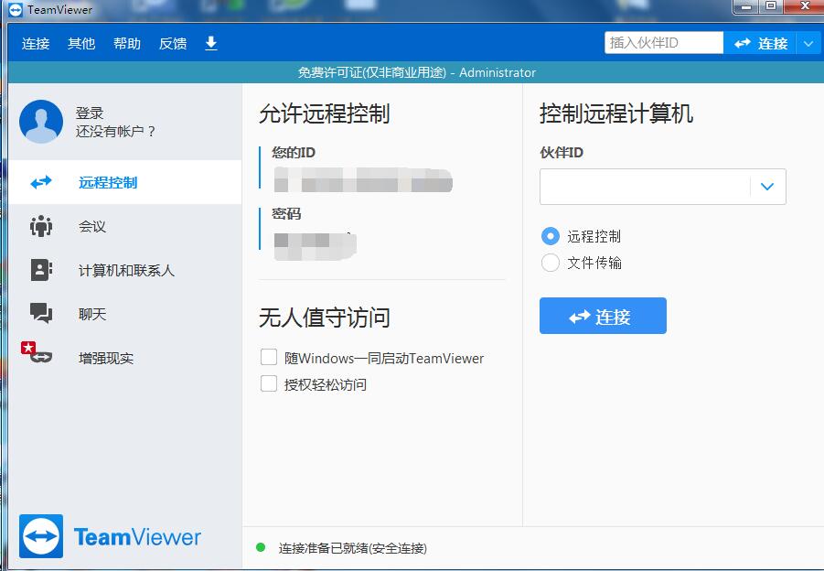The height and width of the screenshot is (571, 824).
Task: Click the 连接 button in the top bar
Action: pyautogui.click(x=760, y=43)
